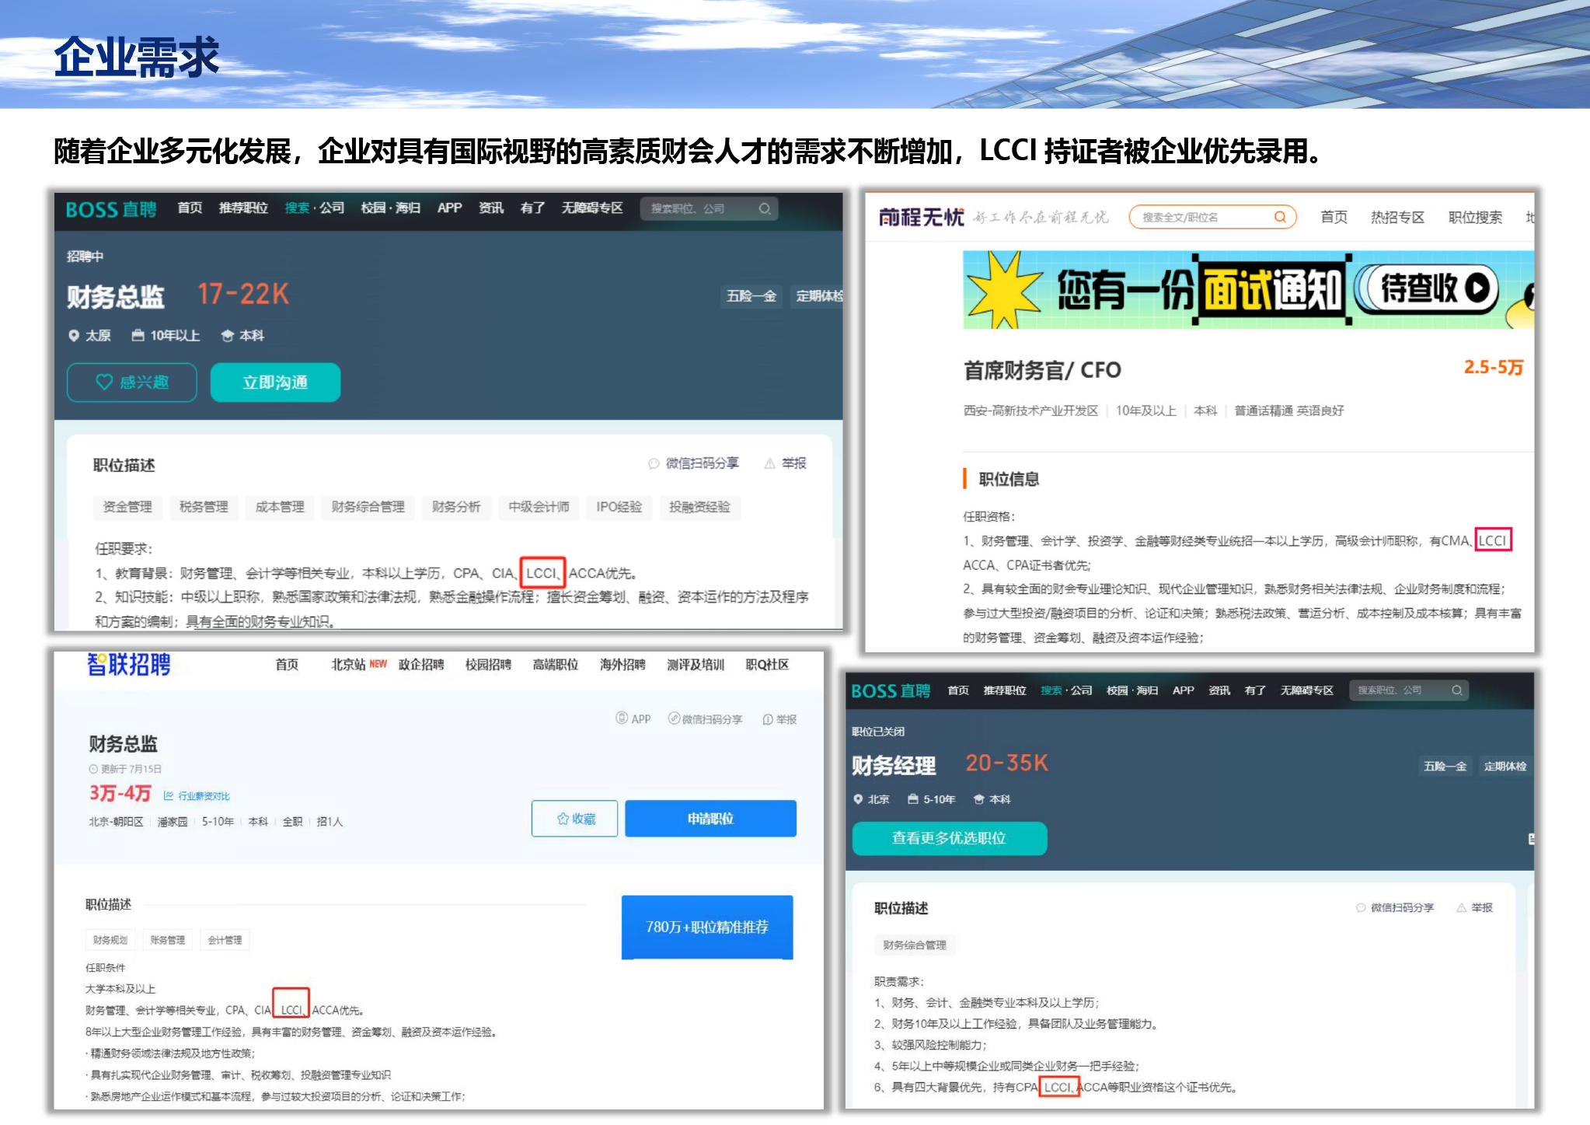Select the 投融资经验 tag
Viewport: 1590px width, 1125px height.
(699, 507)
